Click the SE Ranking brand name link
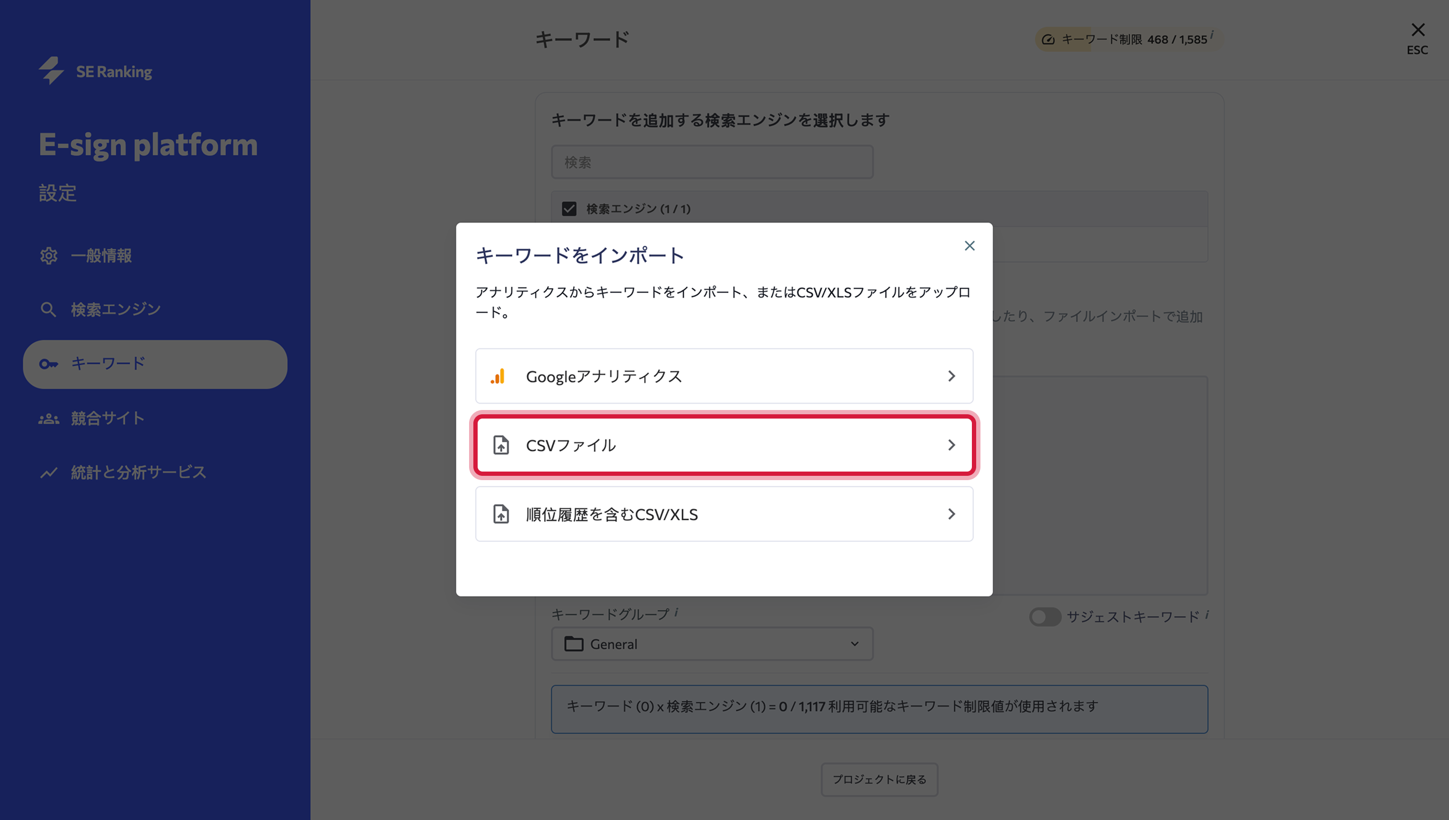The width and height of the screenshot is (1449, 820). coord(114,72)
